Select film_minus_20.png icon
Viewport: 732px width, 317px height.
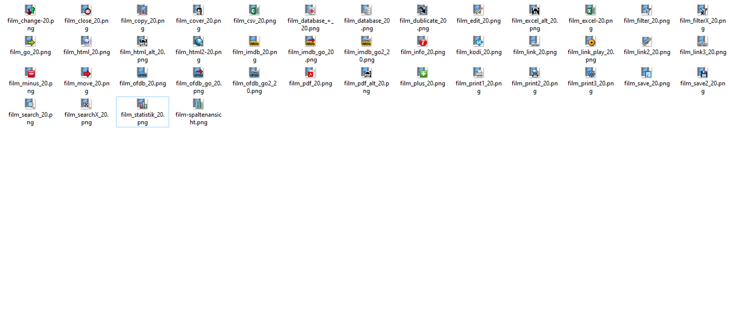[x=30, y=72]
